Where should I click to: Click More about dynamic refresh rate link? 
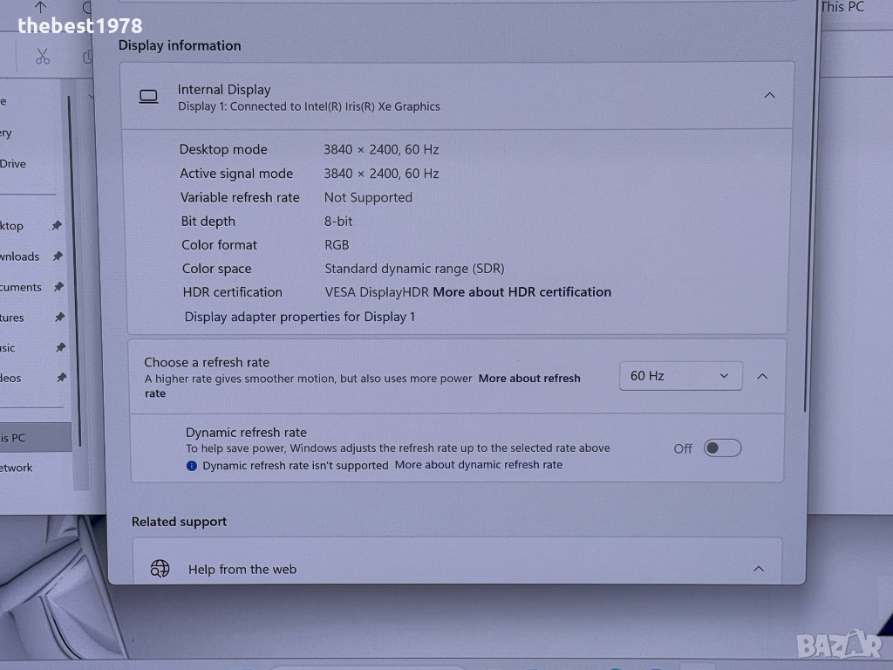pos(478,465)
